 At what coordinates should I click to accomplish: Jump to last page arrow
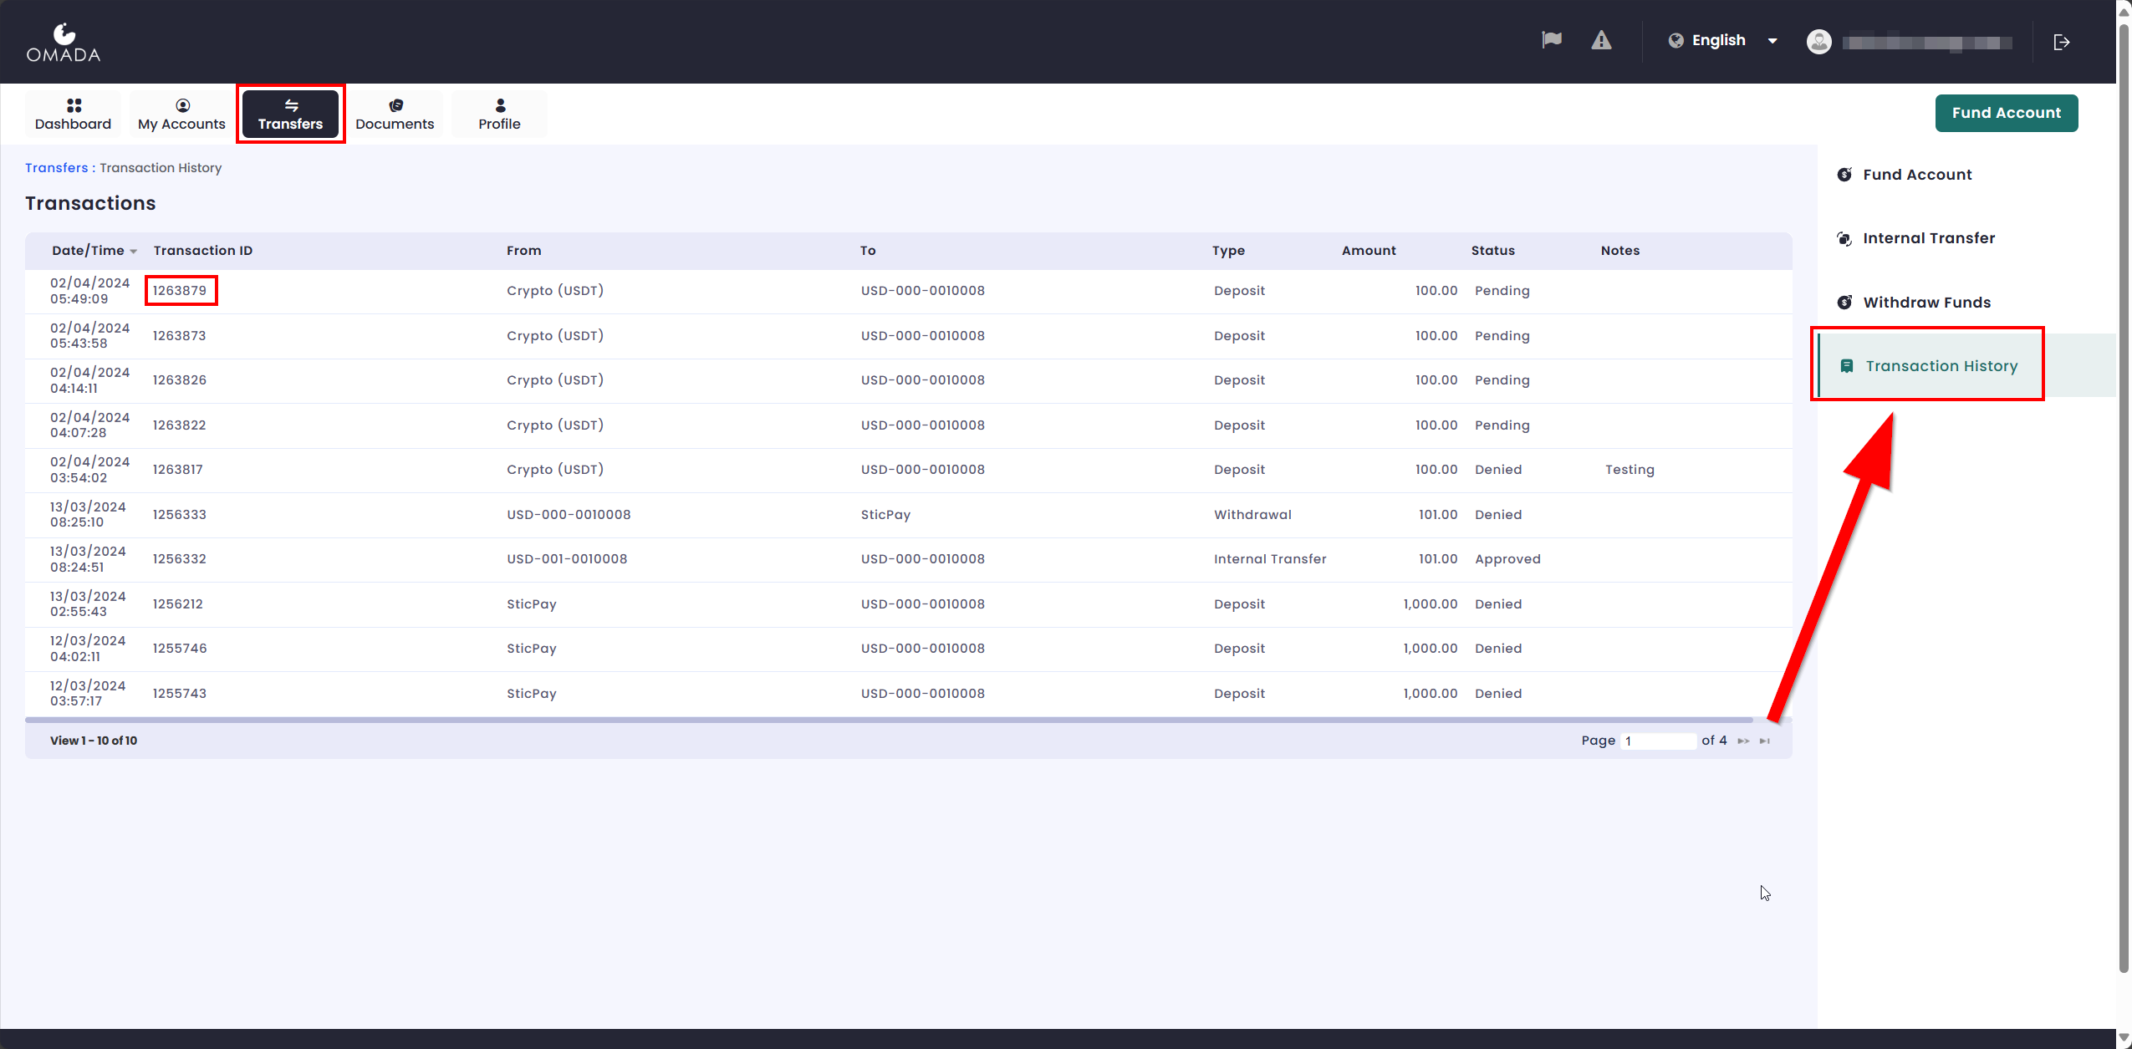click(1764, 741)
